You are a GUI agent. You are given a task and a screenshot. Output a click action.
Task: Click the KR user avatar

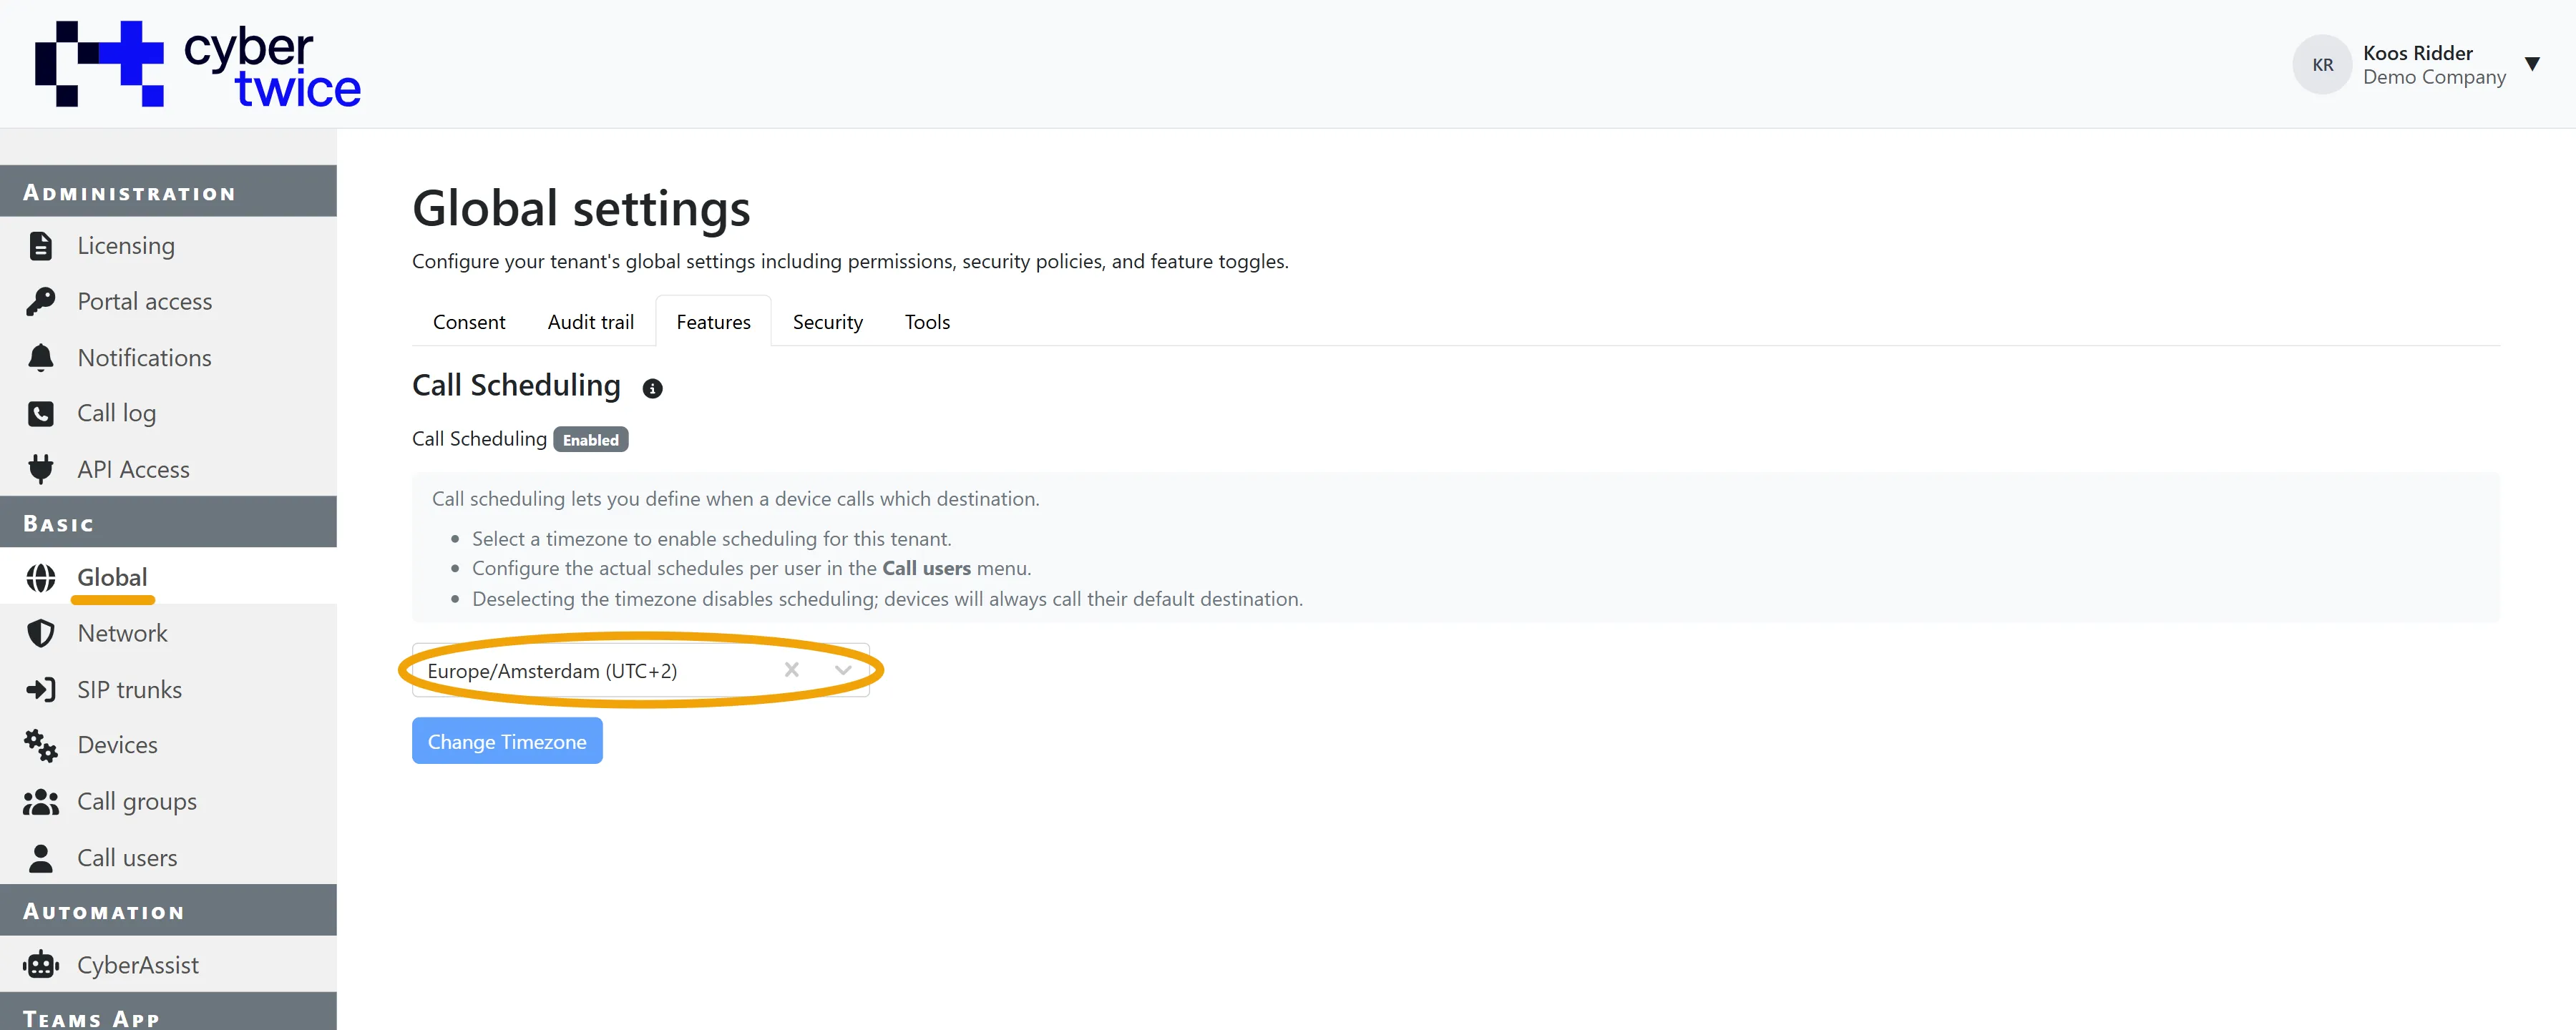tap(2322, 65)
